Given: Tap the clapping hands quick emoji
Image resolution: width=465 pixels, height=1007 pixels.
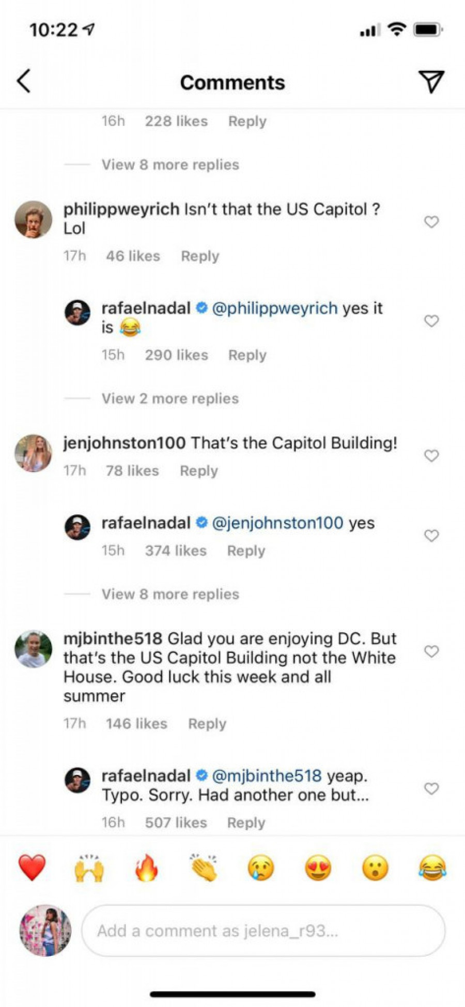Looking at the screenshot, I should click(204, 867).
